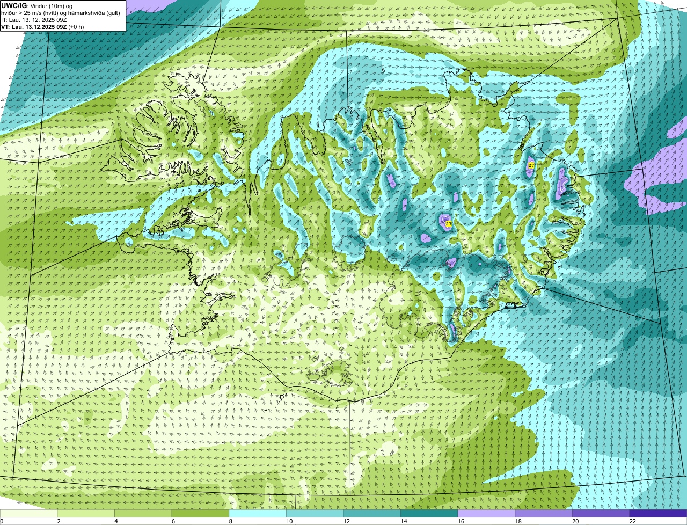Click the '10' label on the wind scale
The image size is (687, 525).
pyautogui.click(x=289, y=521)
